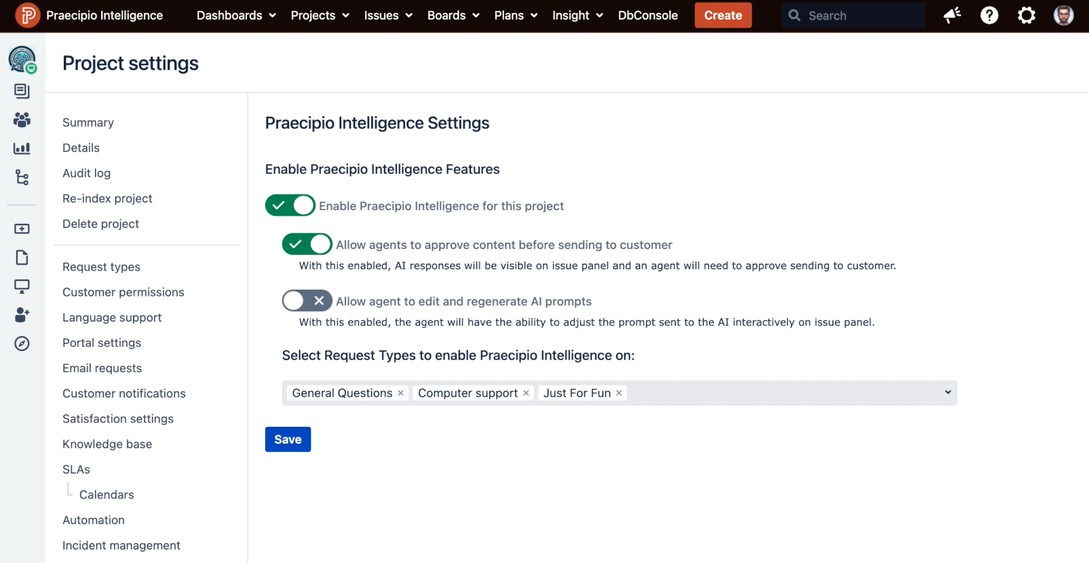The image size is (1089, 563).
Task: Open Audit log settings page
Action: 86,173
